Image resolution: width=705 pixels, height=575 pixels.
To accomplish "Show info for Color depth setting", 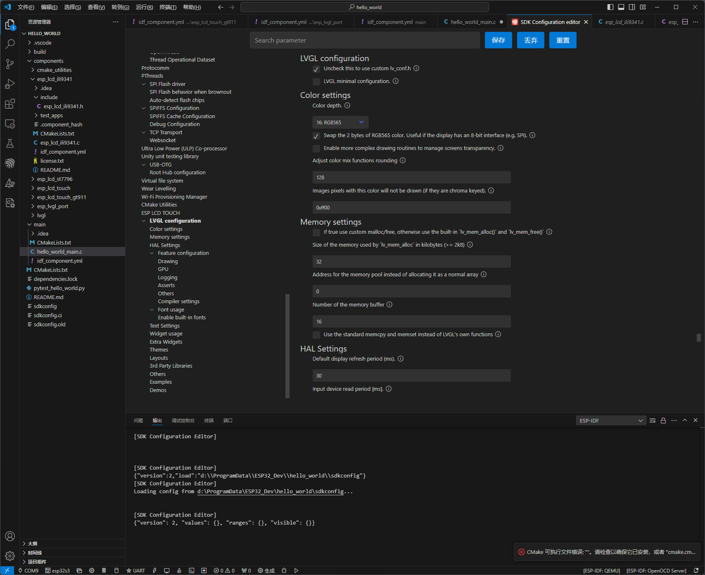I will [x=347, y=105].
